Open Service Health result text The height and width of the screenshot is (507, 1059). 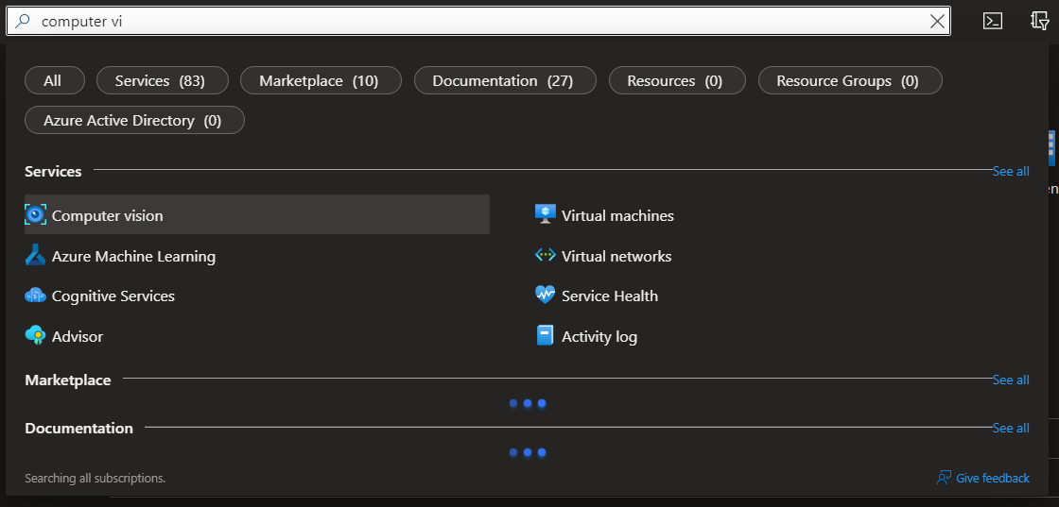(610, 296)
